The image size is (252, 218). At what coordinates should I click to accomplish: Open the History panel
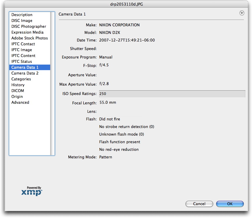18,85
